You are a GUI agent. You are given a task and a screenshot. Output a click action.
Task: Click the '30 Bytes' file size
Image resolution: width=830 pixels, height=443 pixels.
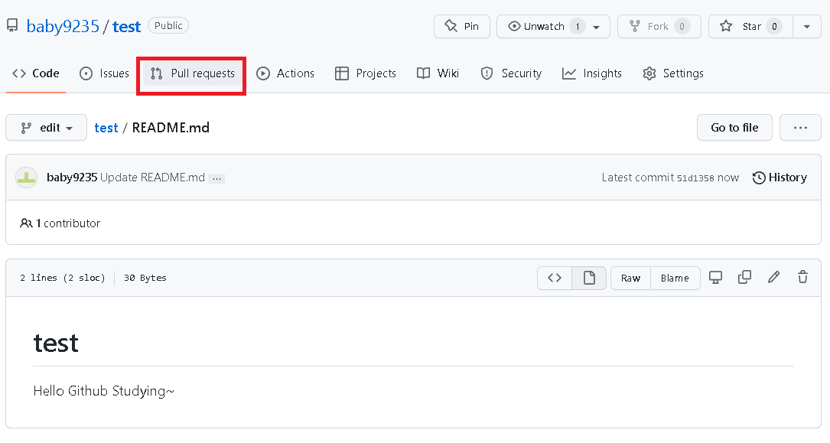[x=145, y=278]
